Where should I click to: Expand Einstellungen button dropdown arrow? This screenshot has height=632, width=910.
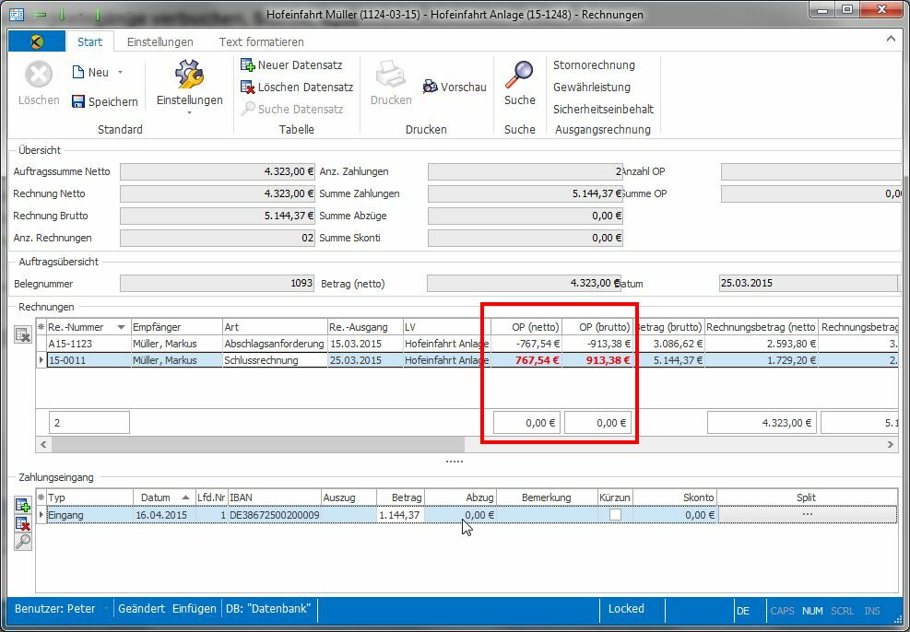tap(189, 112)
